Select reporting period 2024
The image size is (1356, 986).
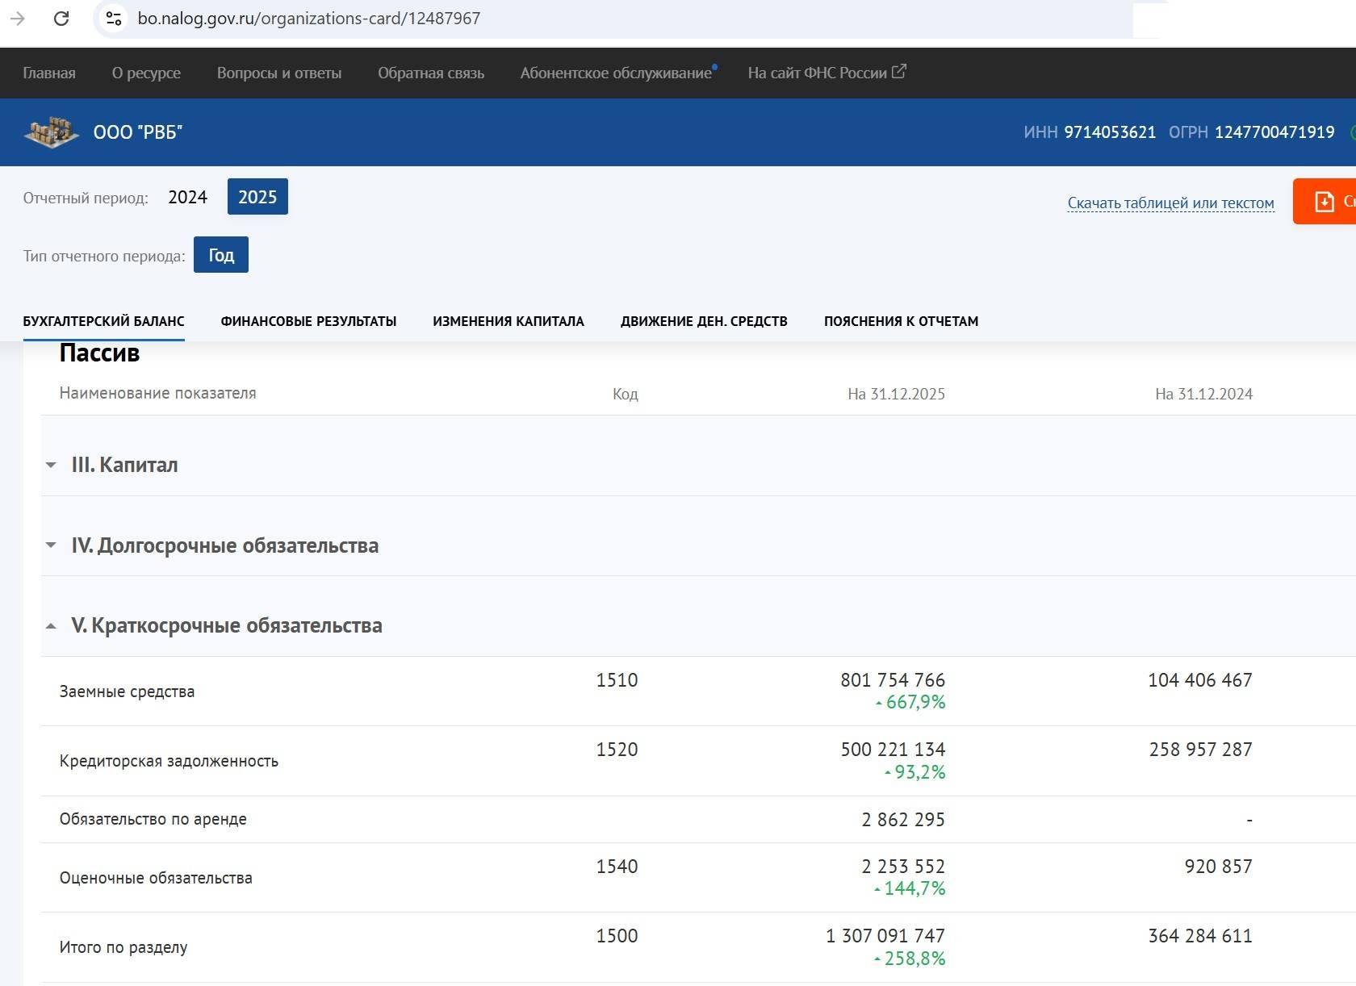187,197
